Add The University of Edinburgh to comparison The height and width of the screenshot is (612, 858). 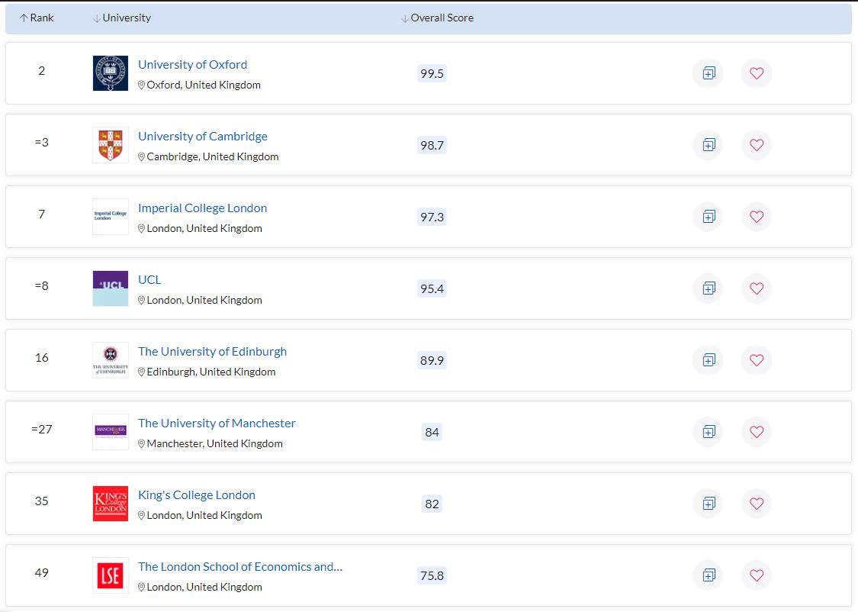(x=709, y=360)
